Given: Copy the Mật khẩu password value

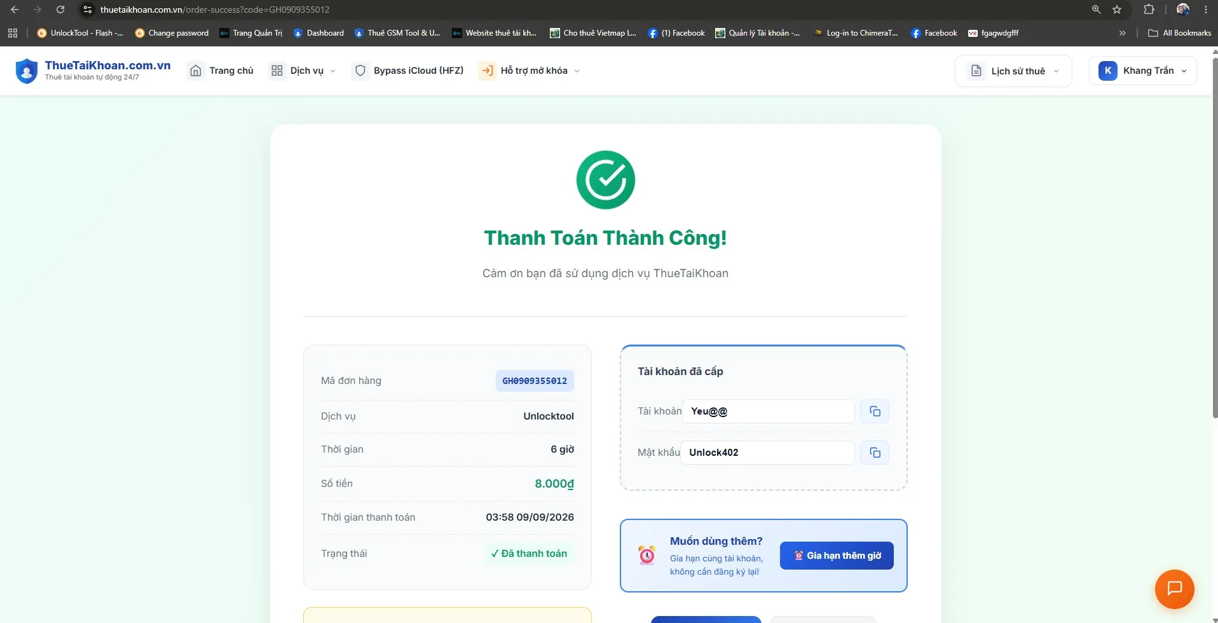Looking at the screenshot, I should coord(875,453).
